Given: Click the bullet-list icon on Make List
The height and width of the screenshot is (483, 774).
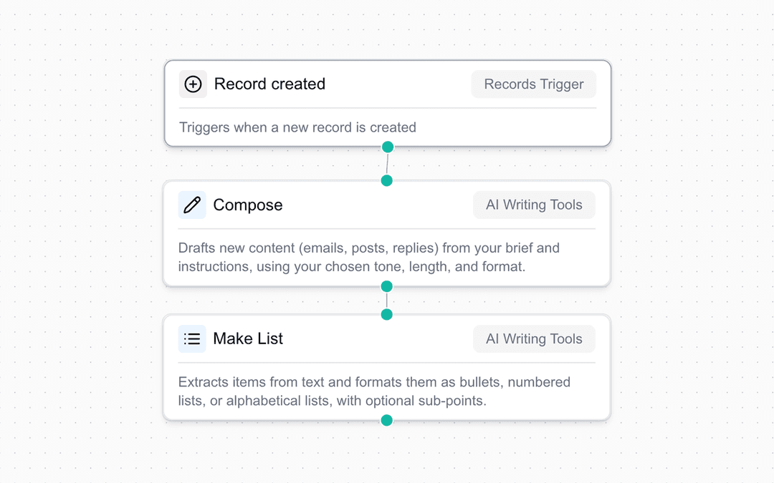Looking at the screenshot, I should click(x=192, y=338).
